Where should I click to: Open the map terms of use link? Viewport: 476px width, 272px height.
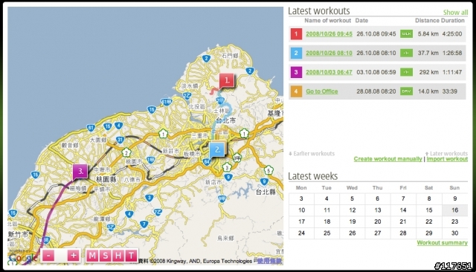pyautogui.click(x=269, y=261)
